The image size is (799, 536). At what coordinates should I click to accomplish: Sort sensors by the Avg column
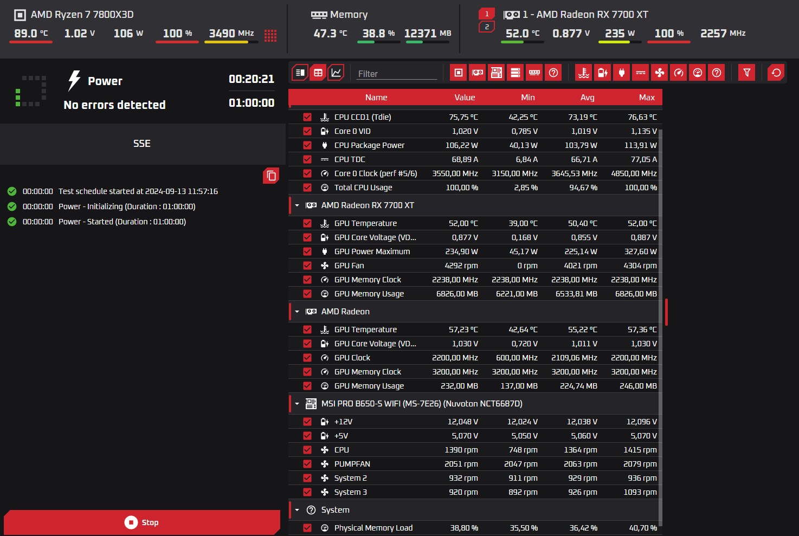click(x=588, y=98)
